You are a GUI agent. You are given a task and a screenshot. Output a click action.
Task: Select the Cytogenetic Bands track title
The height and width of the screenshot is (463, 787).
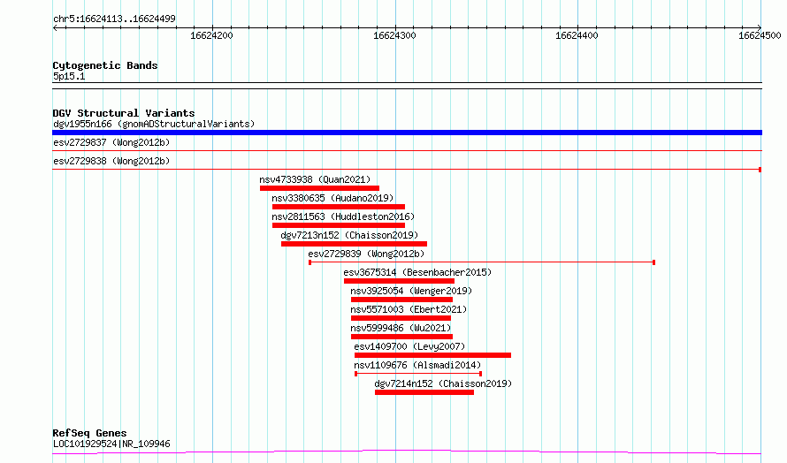(105, 65)
